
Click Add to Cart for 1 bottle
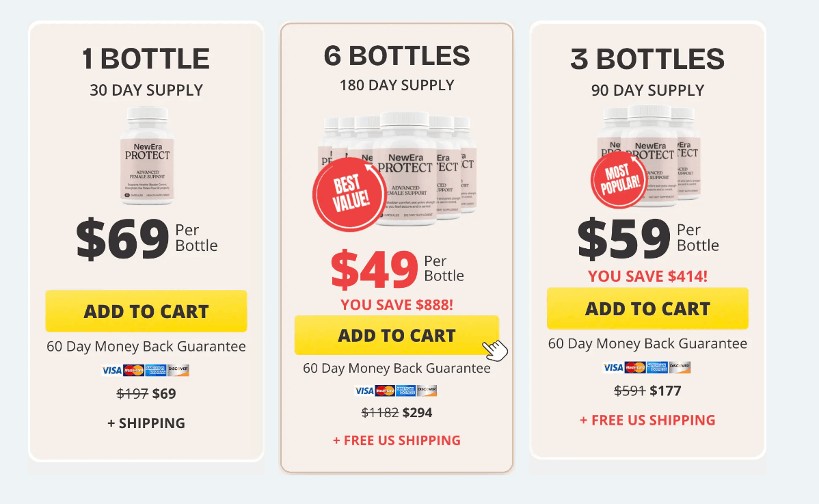click(146, 311)
